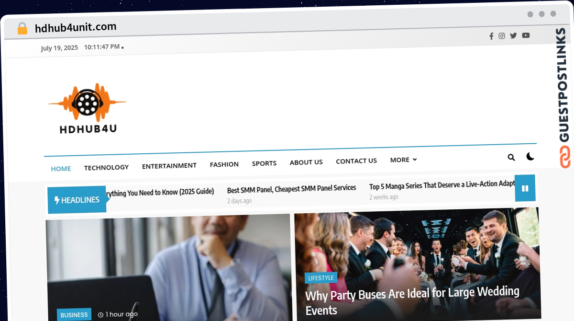Click the HDHUB4U site logo

[x=88, y=109]
